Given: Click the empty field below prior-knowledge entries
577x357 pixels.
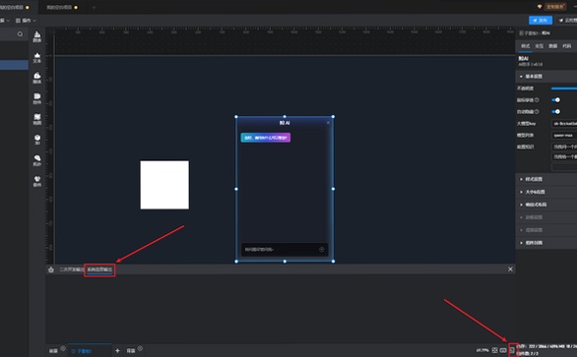Looking at the screenshot, I should pyautogui.click(x=564, y=167).
